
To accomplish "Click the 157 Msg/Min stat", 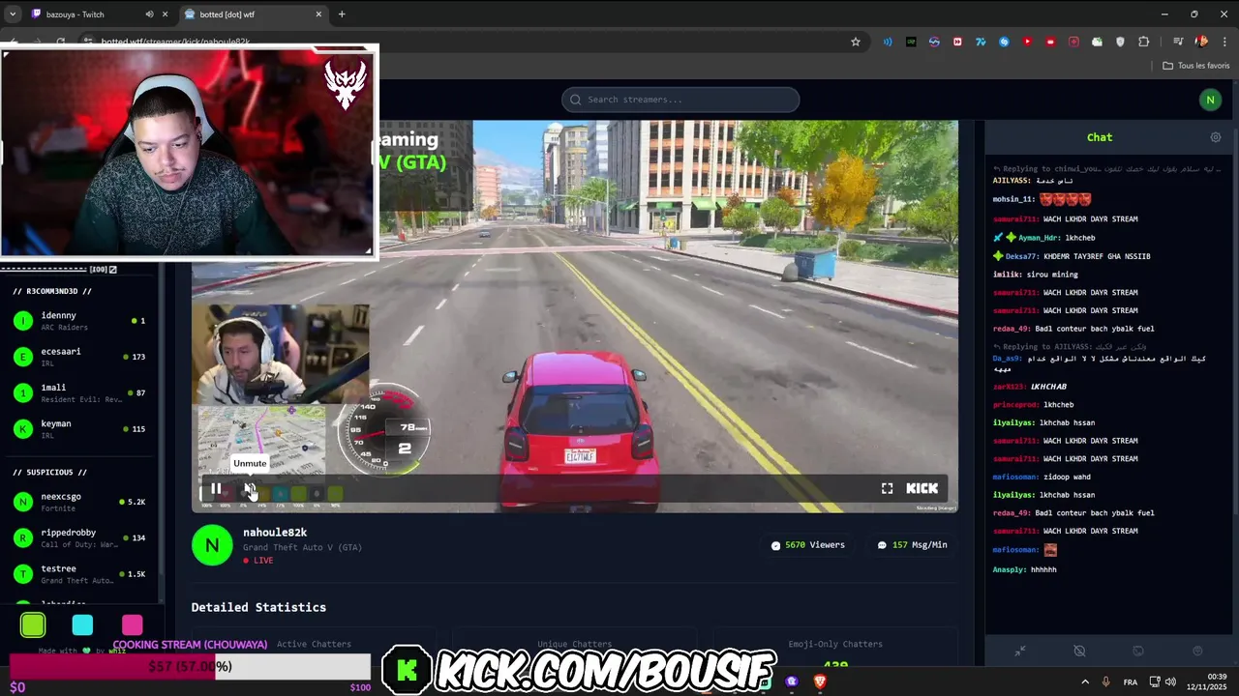I will (912, 545).
